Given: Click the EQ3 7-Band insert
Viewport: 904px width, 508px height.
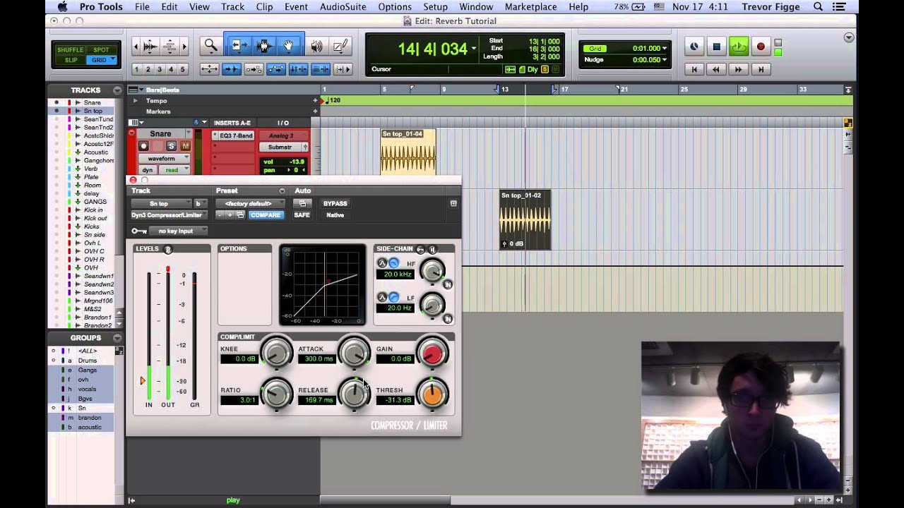Looking at the screenshot, I should click(235, 135).
